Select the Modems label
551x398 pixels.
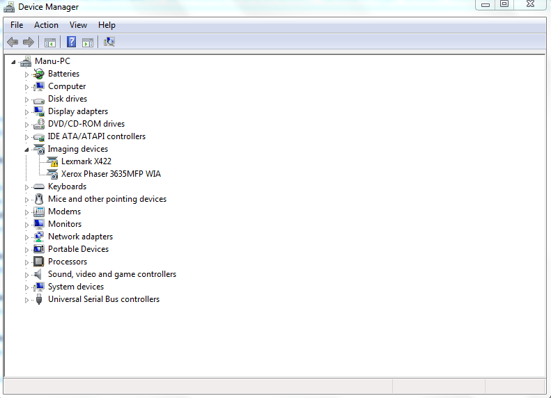64,212
